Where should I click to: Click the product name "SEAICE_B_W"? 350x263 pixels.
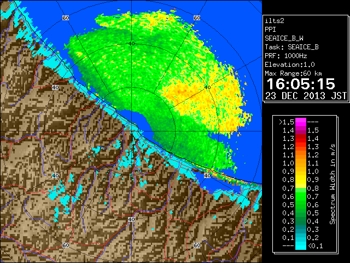[284, 38]
